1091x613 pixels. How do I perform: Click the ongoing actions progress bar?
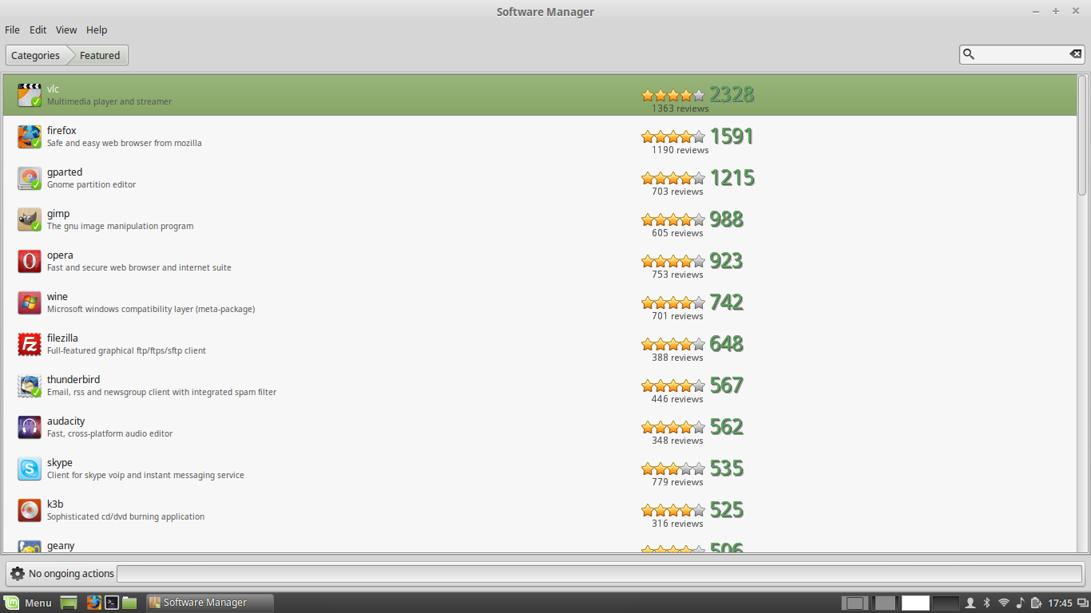coord(600,573)
